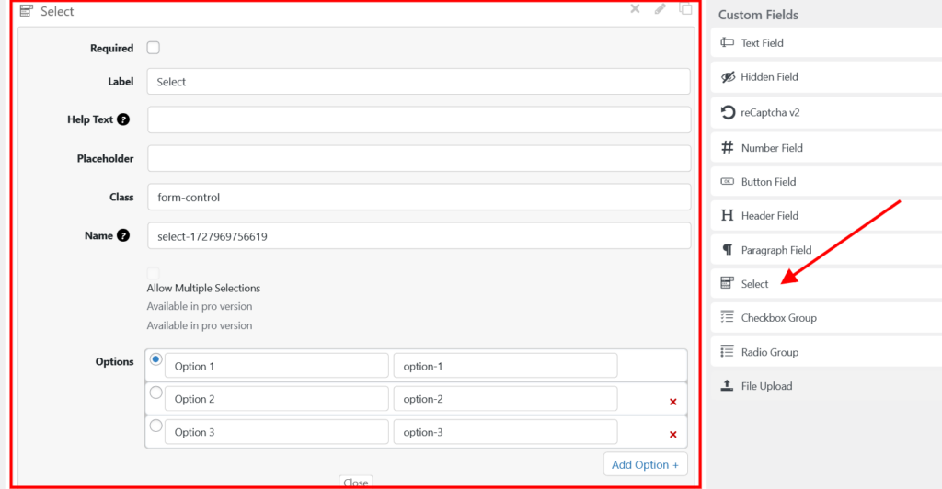Image resolution: width=942 pixels, height=489 pixels.
Task: Click the copy field icon in Select header
Action: tap(685, 9)
